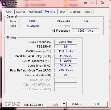Click the empty DRAM Idle Timer field

coord(66,80)
